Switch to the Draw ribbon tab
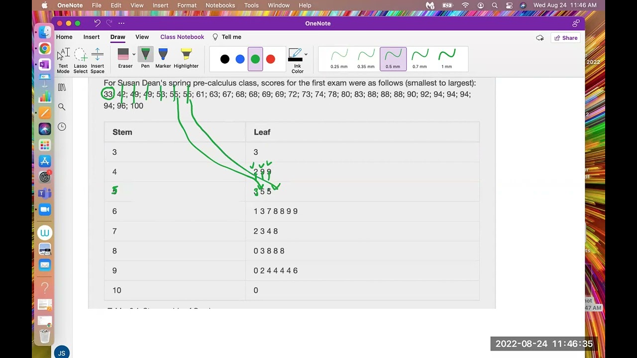This screenshot has width=637, height=358. 118,37
